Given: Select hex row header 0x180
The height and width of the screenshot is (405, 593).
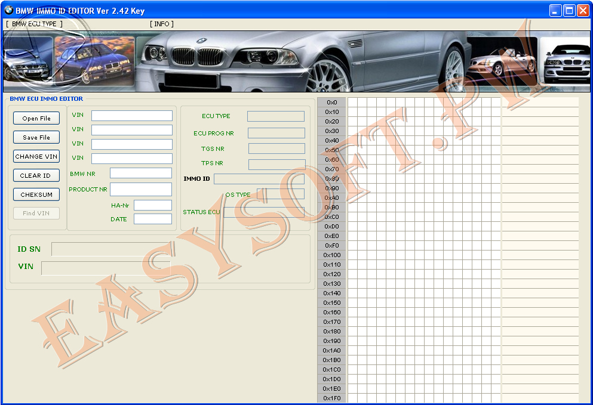Looking at the screenshot, I should tap(331, 331).
